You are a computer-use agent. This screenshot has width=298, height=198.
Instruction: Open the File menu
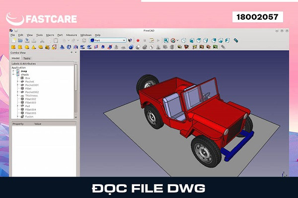point(13,35)
